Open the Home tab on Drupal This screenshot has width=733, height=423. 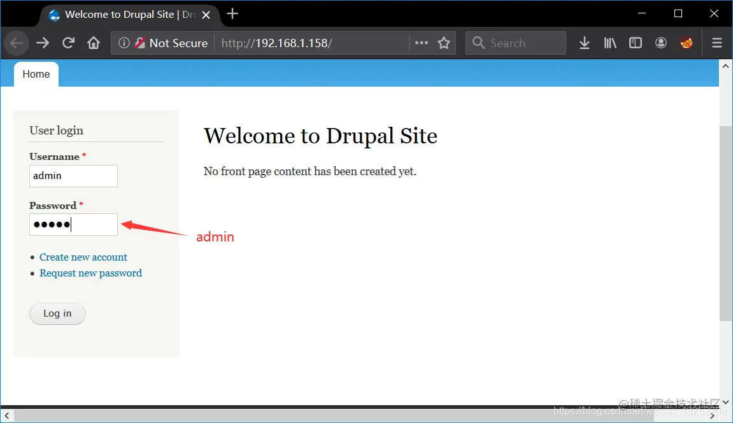click(x=36, y=75)
